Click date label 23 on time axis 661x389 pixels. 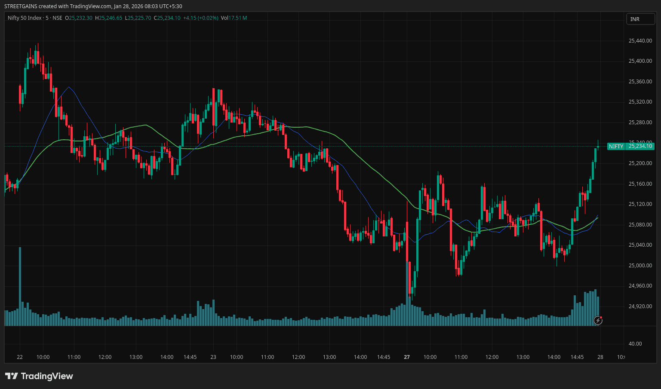click(213, 357)
